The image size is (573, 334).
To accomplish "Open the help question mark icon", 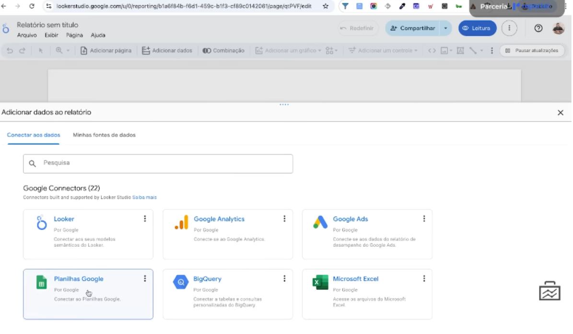I will (538, 28).
